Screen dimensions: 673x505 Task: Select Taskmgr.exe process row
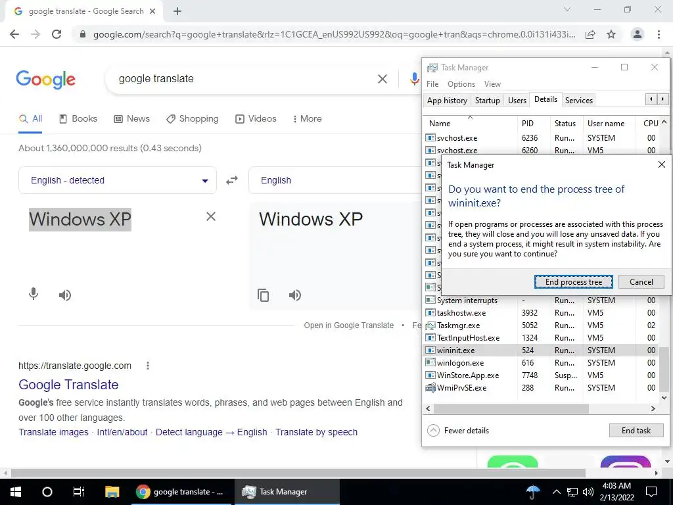pos(540,325)
